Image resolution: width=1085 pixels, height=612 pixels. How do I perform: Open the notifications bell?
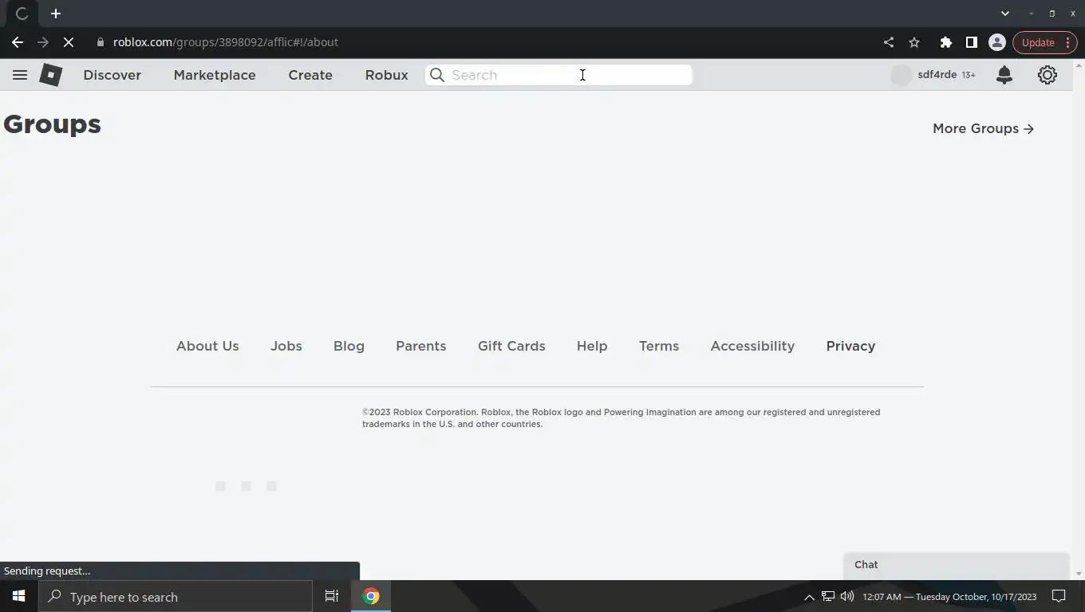click(1004, 75)
